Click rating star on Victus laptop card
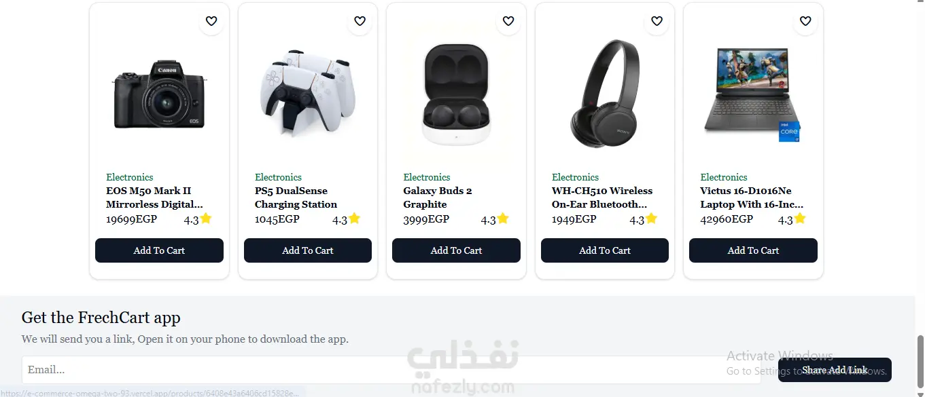The height and width of the screenshot is (397, 925). click(800, 219)
